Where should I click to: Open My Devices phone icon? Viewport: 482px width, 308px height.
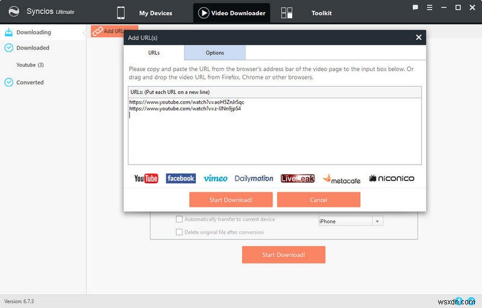point(121,13)
